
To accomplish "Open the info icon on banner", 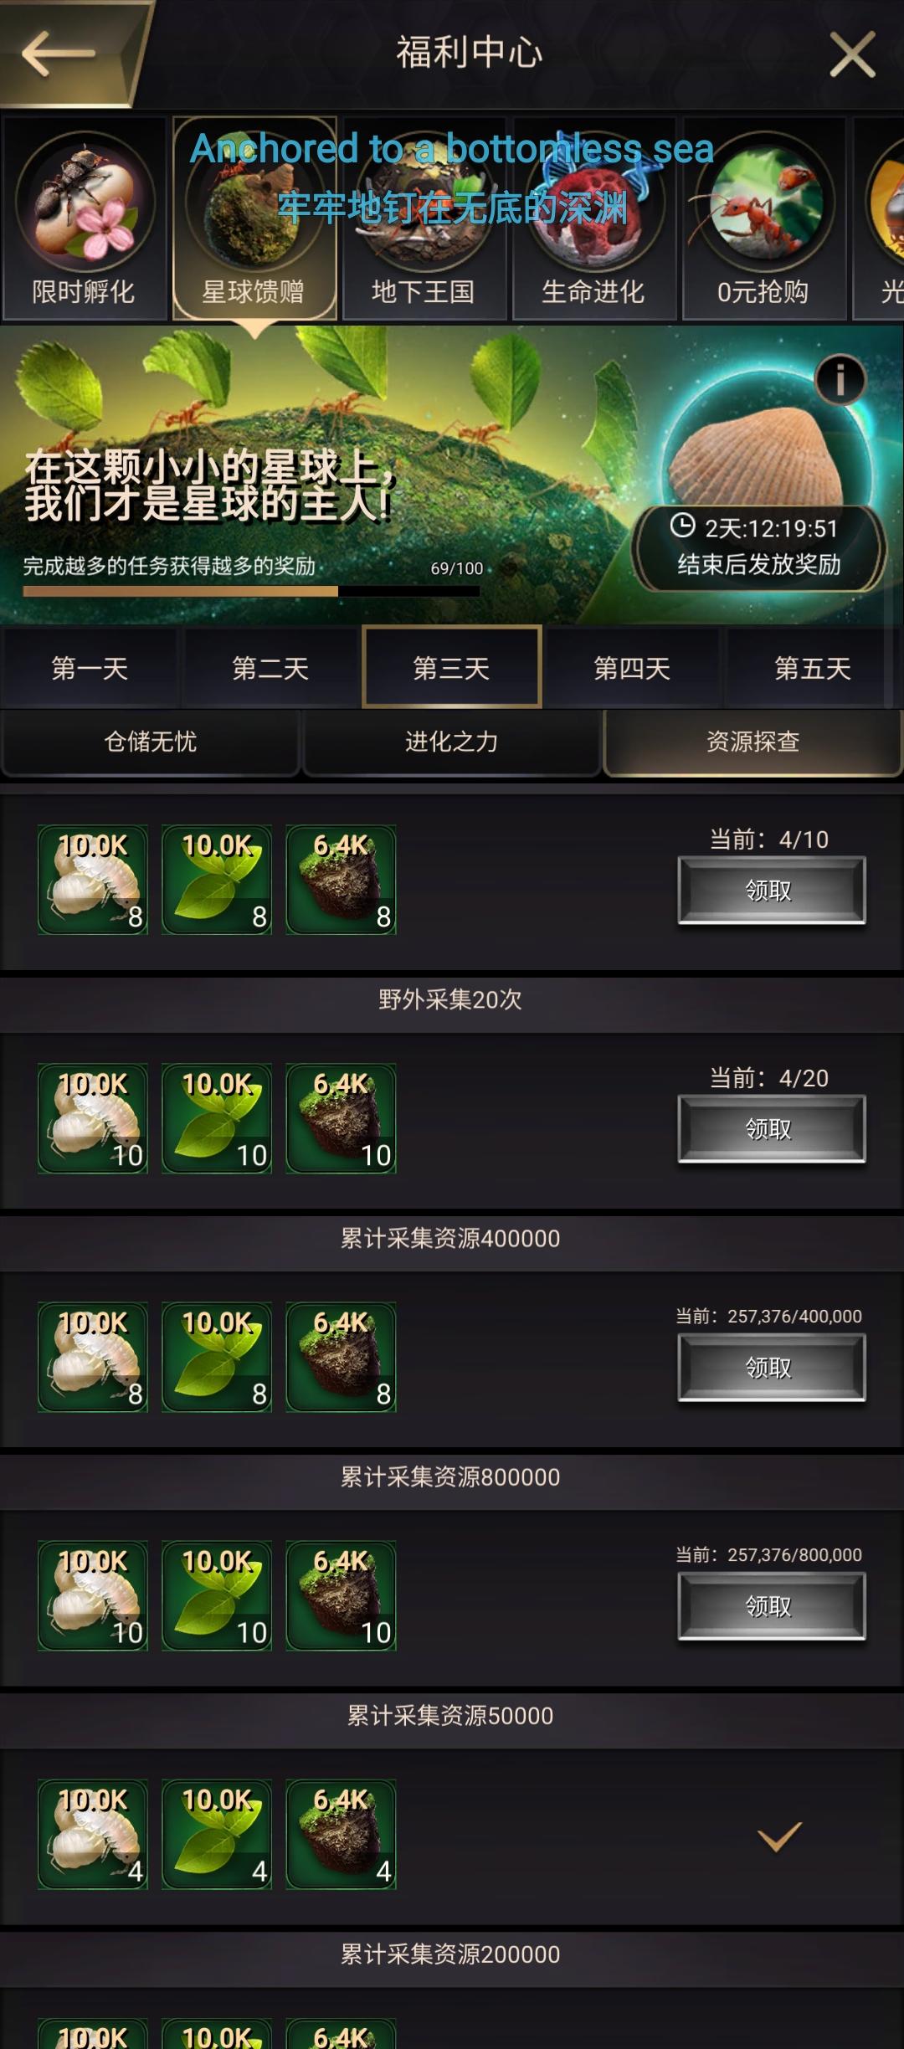I will (x=840, y=380).
